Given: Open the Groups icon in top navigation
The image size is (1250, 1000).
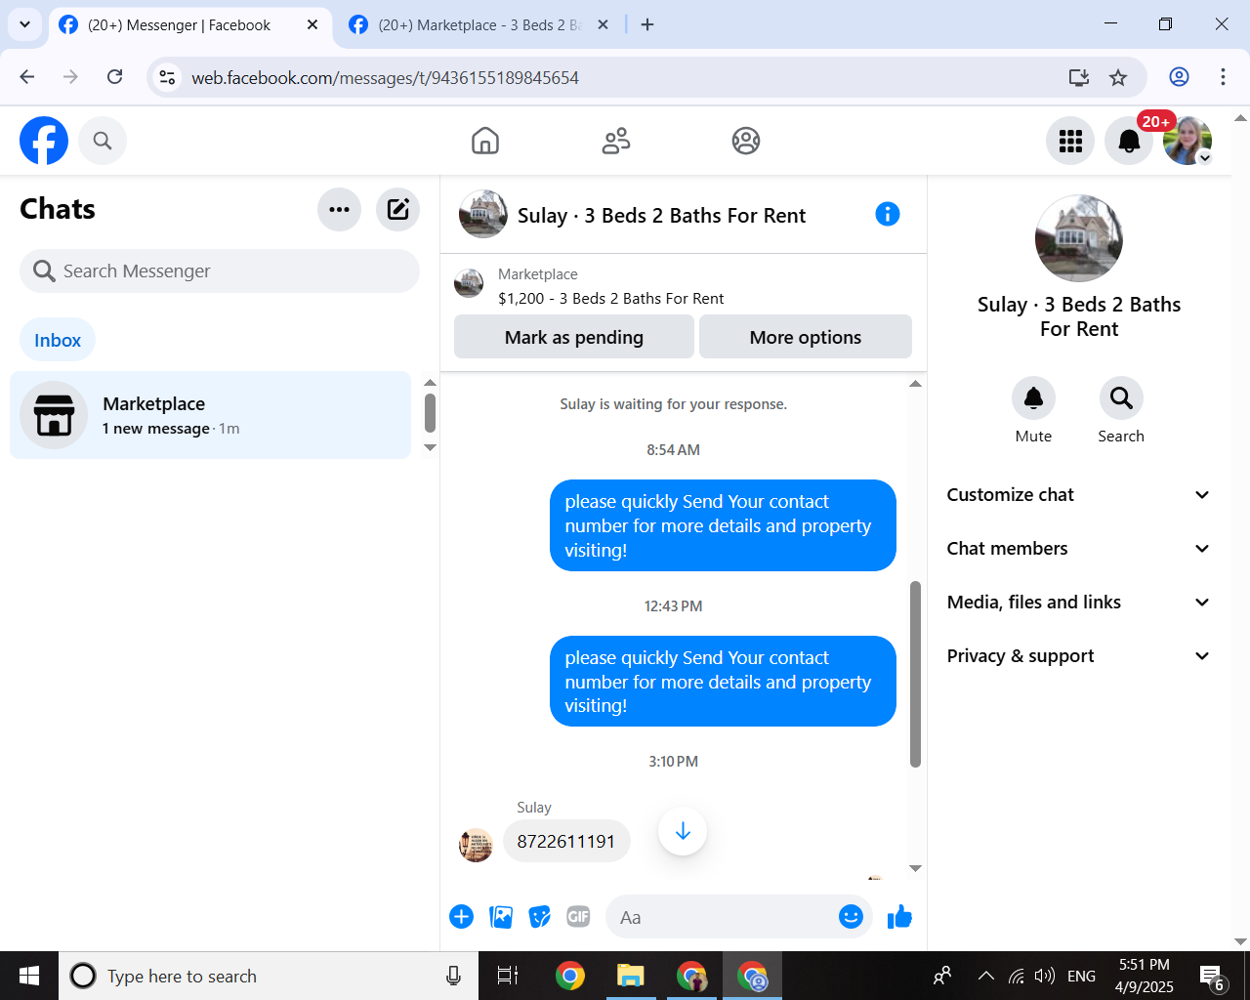Looking at the screenshot, I should [x=746, y=141].
